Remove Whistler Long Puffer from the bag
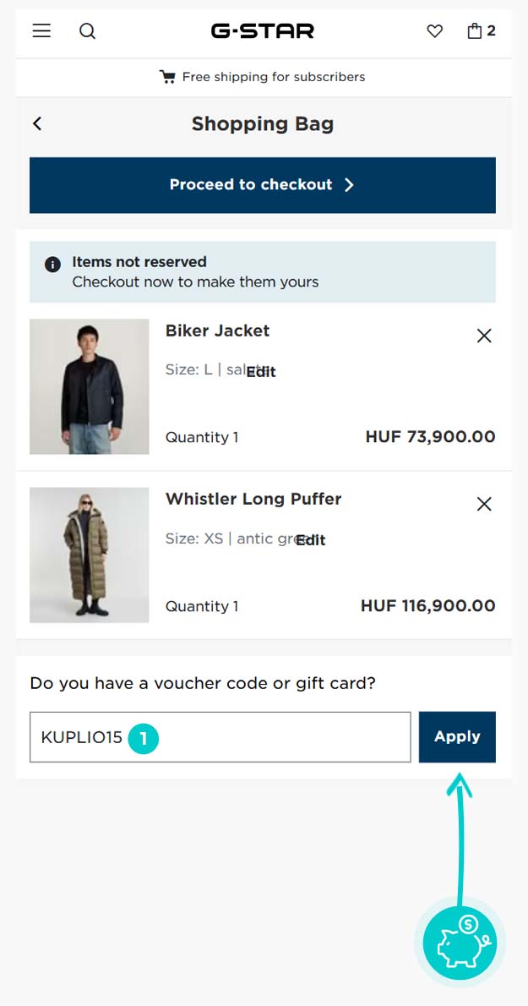This screenshot has width=528, height=1006. pos(484,504)
